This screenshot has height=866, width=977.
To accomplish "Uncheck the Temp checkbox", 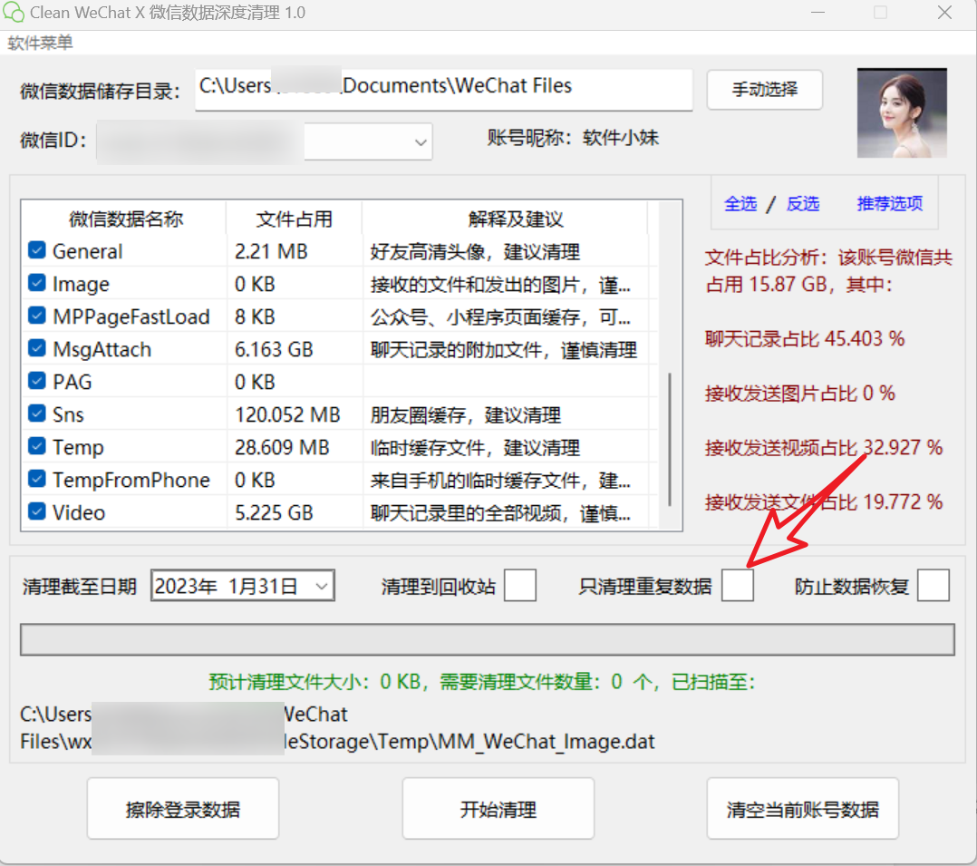I will point(37,446).
